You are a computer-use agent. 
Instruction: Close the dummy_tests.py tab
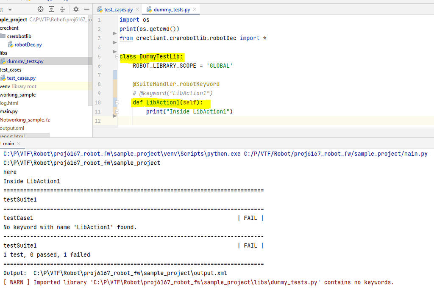pyautogui.click(x=195, y=8)
